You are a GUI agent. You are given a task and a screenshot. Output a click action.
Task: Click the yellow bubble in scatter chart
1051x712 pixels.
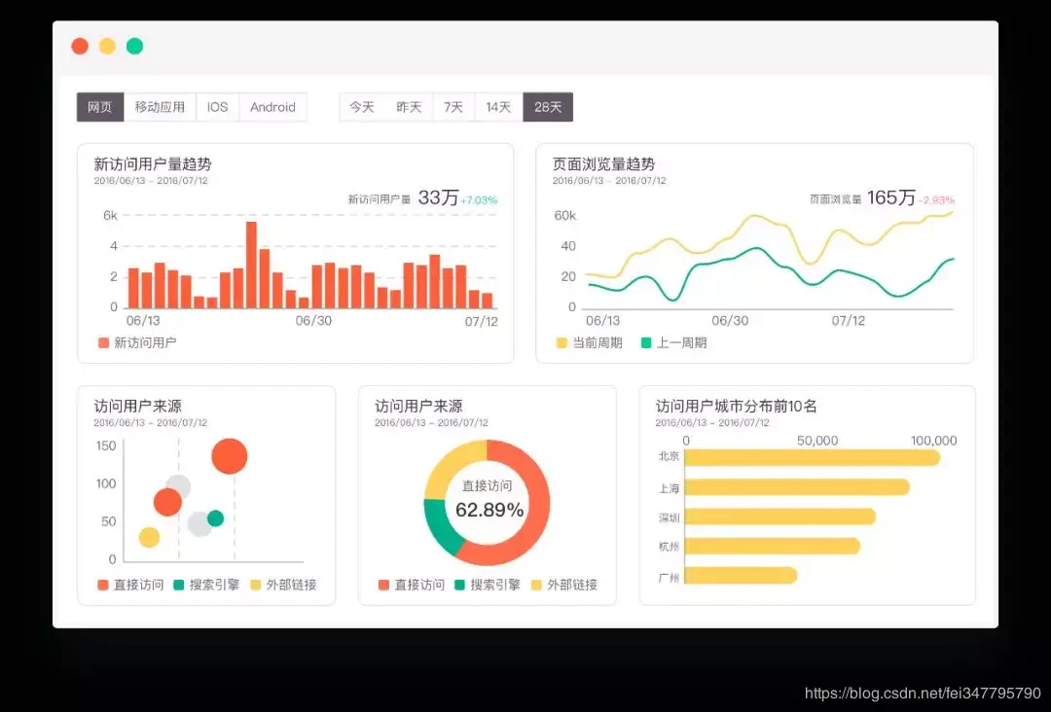[x=150, y=537]
